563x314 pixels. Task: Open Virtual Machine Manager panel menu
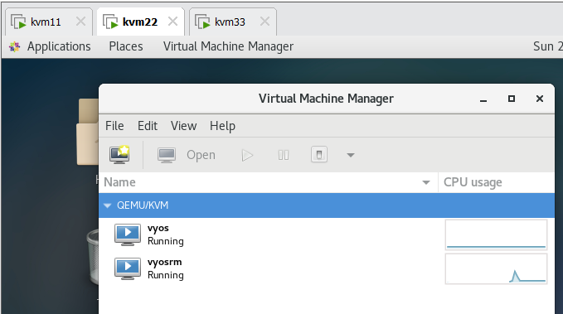(228, 46)
